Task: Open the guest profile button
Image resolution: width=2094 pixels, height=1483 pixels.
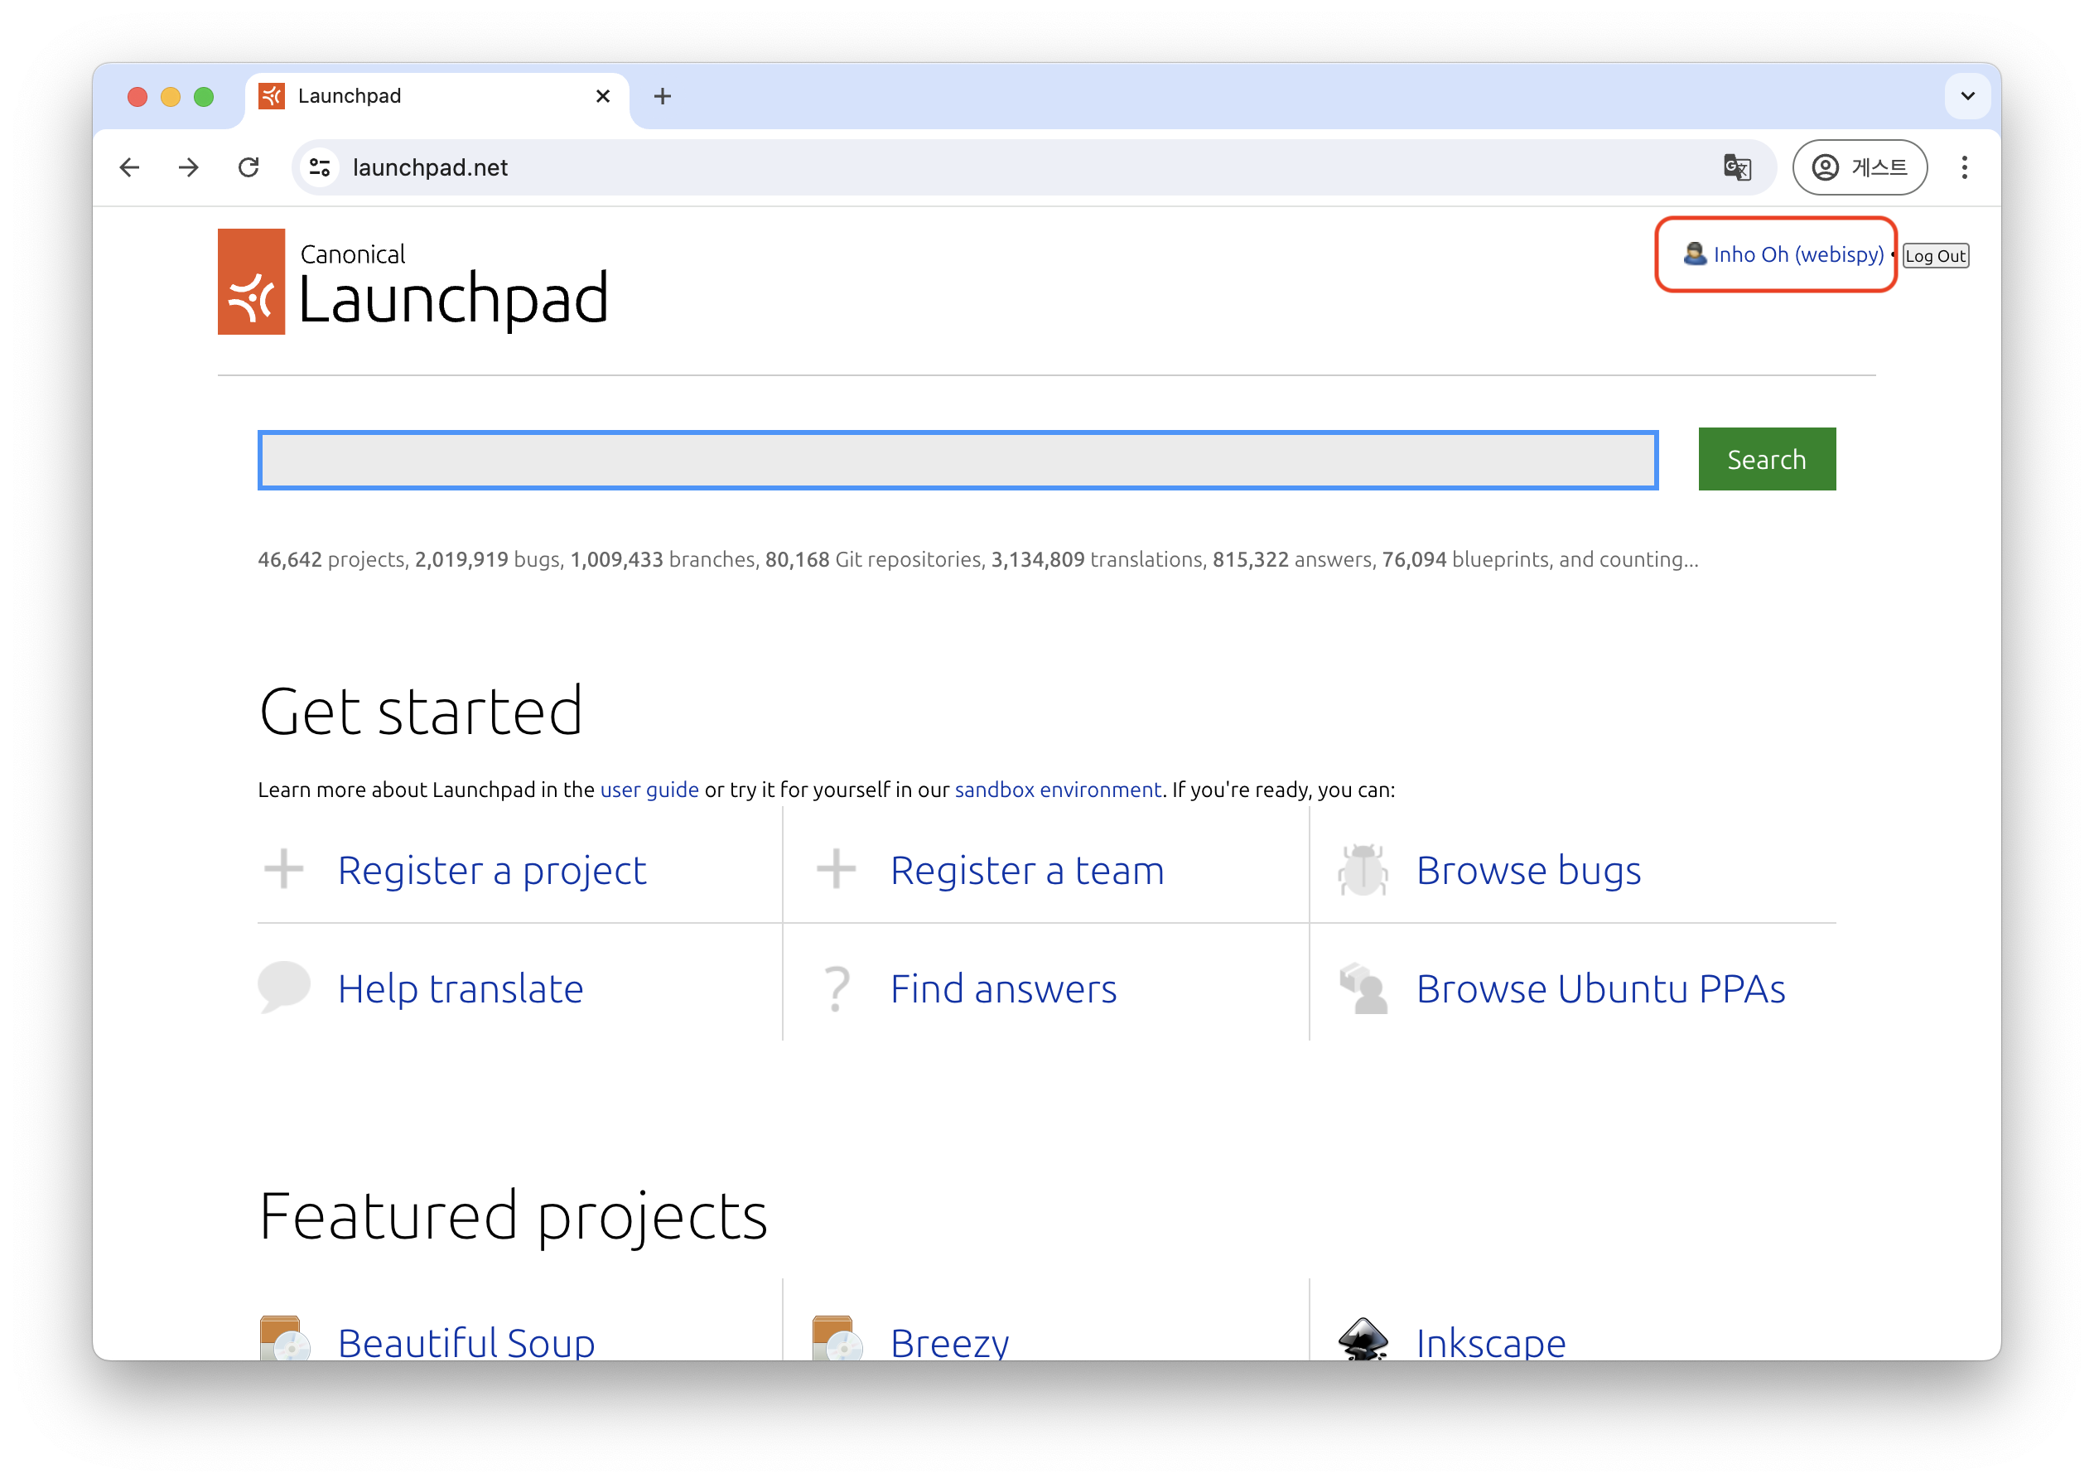Action: click(1860, 167)
